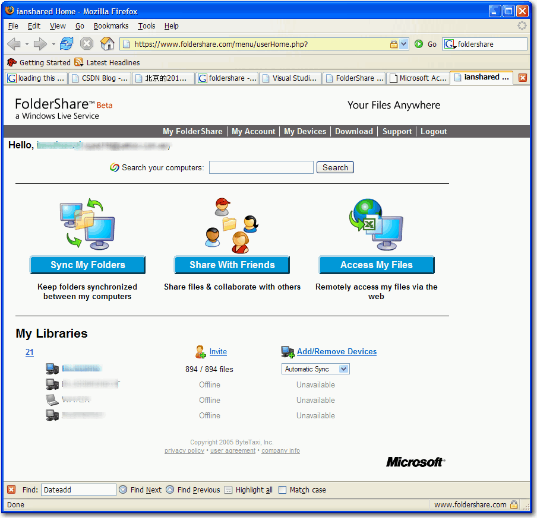Screen dimensions: 537x518
Task: Switch to the Visual Studi... tab
Action: click(x=290, y=78)
